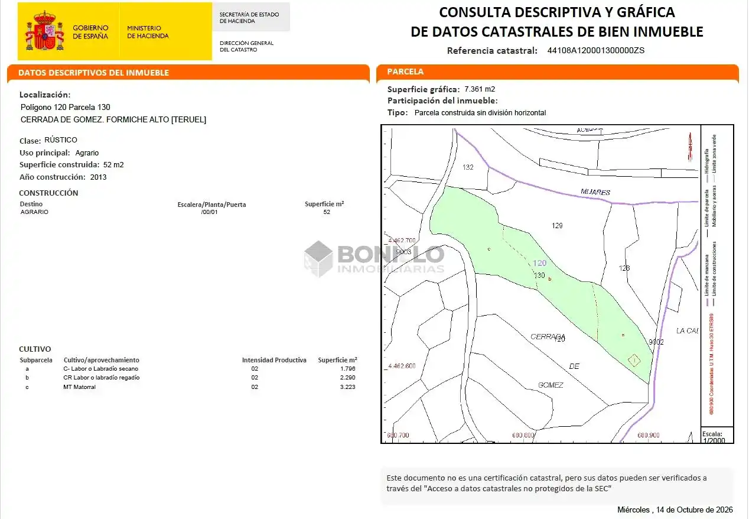Select the Superficie construida value "52 m2"
Image resolution: width=749 pixels, height=519 pixels.
click(x=113, y=165)
